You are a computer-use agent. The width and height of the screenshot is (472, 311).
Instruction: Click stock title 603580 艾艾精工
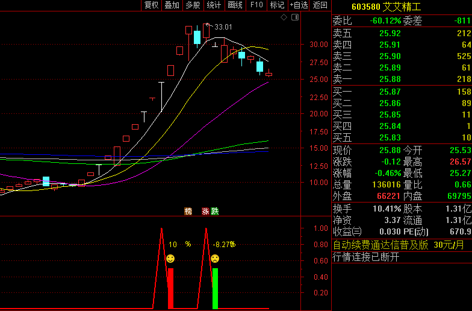click(x=387, y=7)
